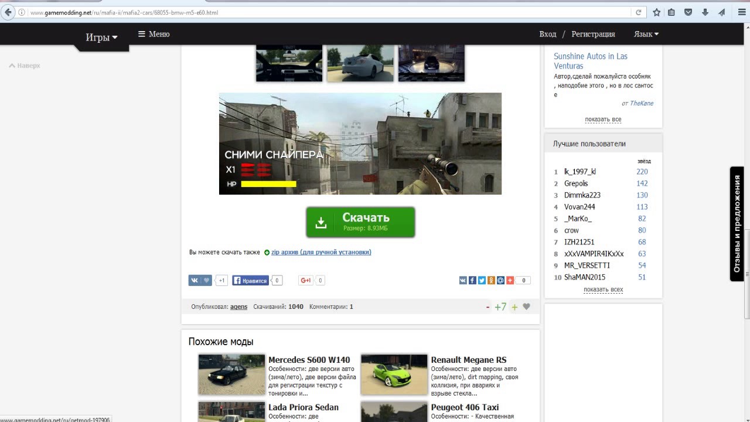Screen dimensions: 750x422
Task: Open the bookmarks list icon
Action: pyautogui.click(x=672, y=12)
